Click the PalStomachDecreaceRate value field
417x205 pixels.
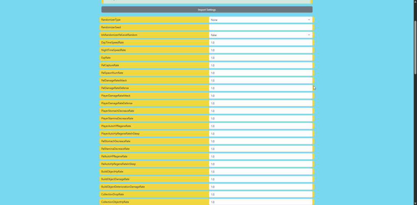point(261,141)
